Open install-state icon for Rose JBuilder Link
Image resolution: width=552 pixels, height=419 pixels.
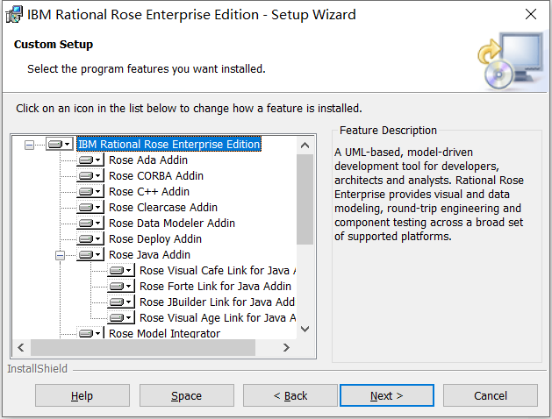121,302
